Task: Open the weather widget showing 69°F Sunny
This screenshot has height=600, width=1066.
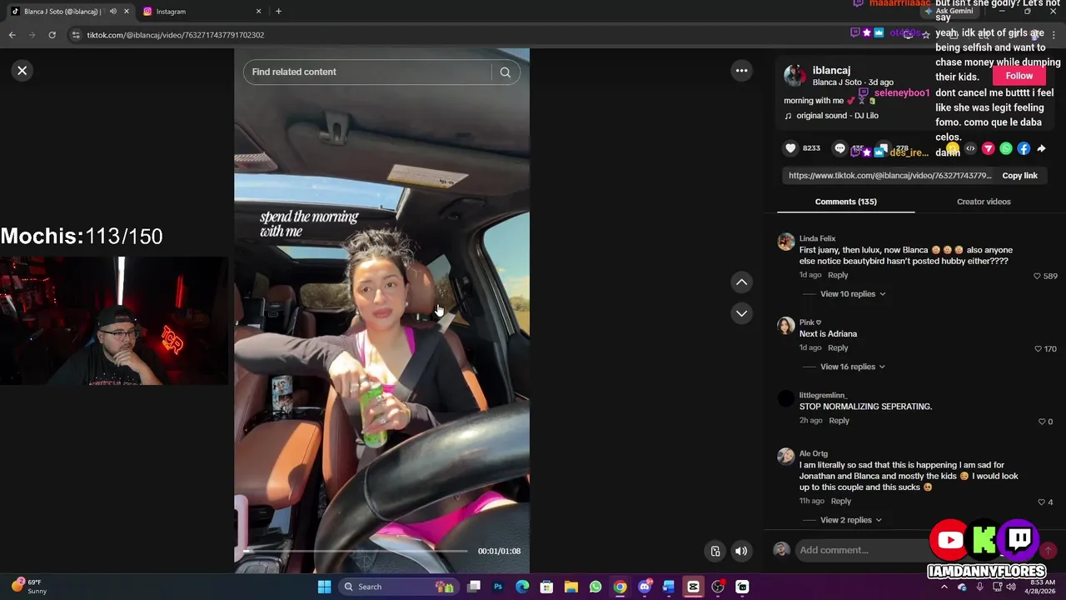Action: coord(29,587)
